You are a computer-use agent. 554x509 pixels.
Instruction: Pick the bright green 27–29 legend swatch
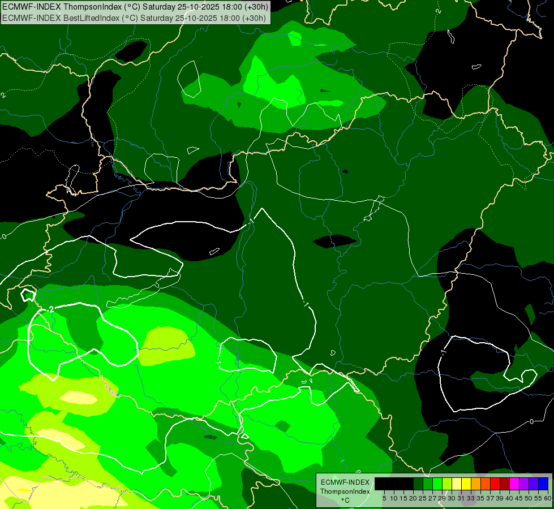[437, 484]
